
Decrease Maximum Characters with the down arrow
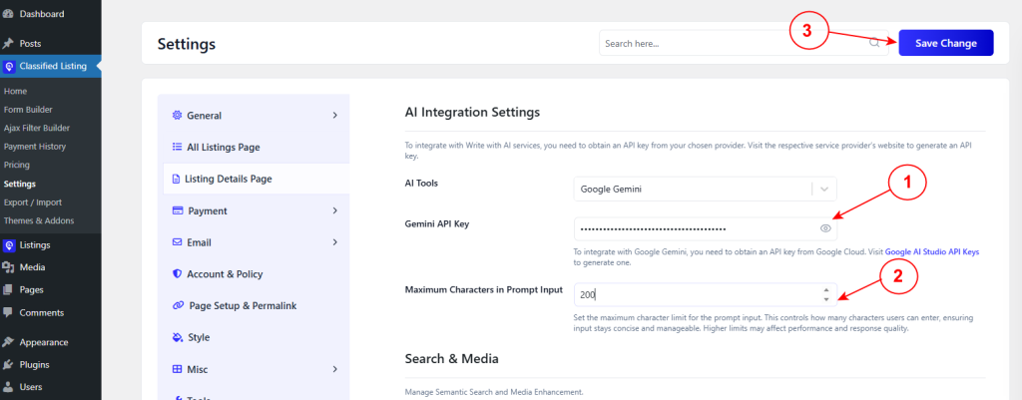826,299
